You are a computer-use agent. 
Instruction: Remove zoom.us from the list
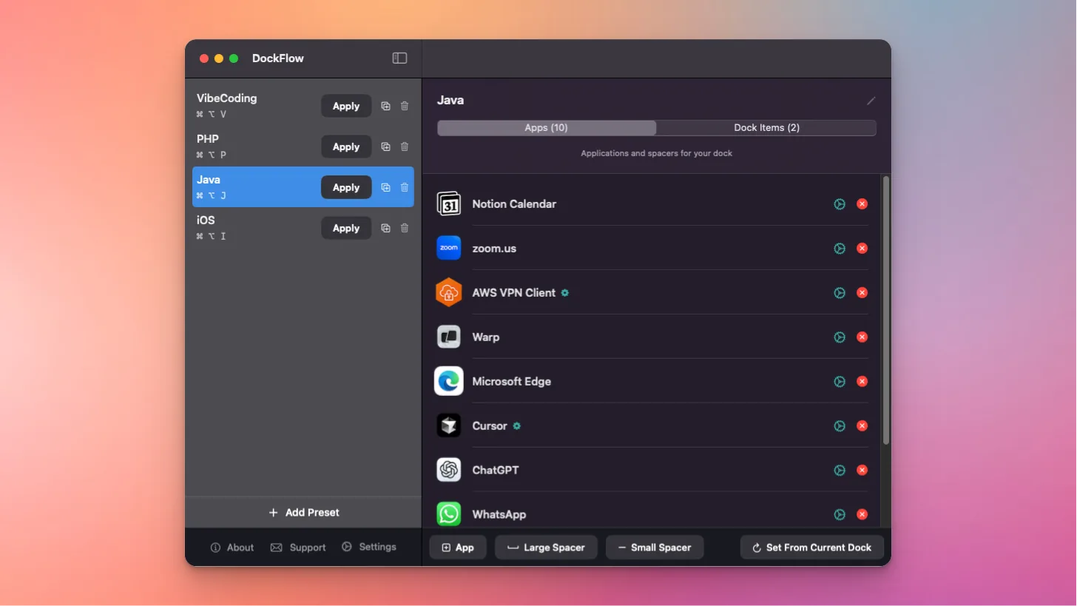tap(862, 249)
